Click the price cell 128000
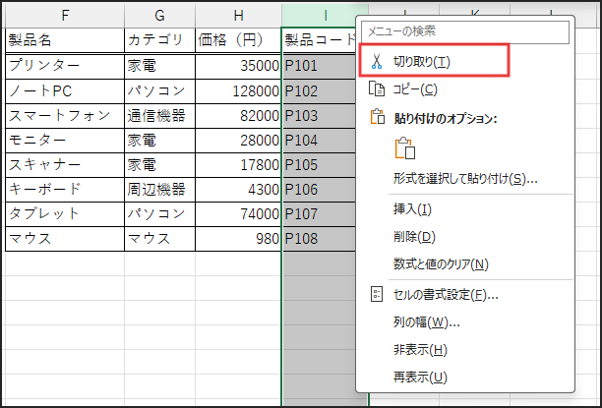The image size is (602, 408). tap(238, 91)
